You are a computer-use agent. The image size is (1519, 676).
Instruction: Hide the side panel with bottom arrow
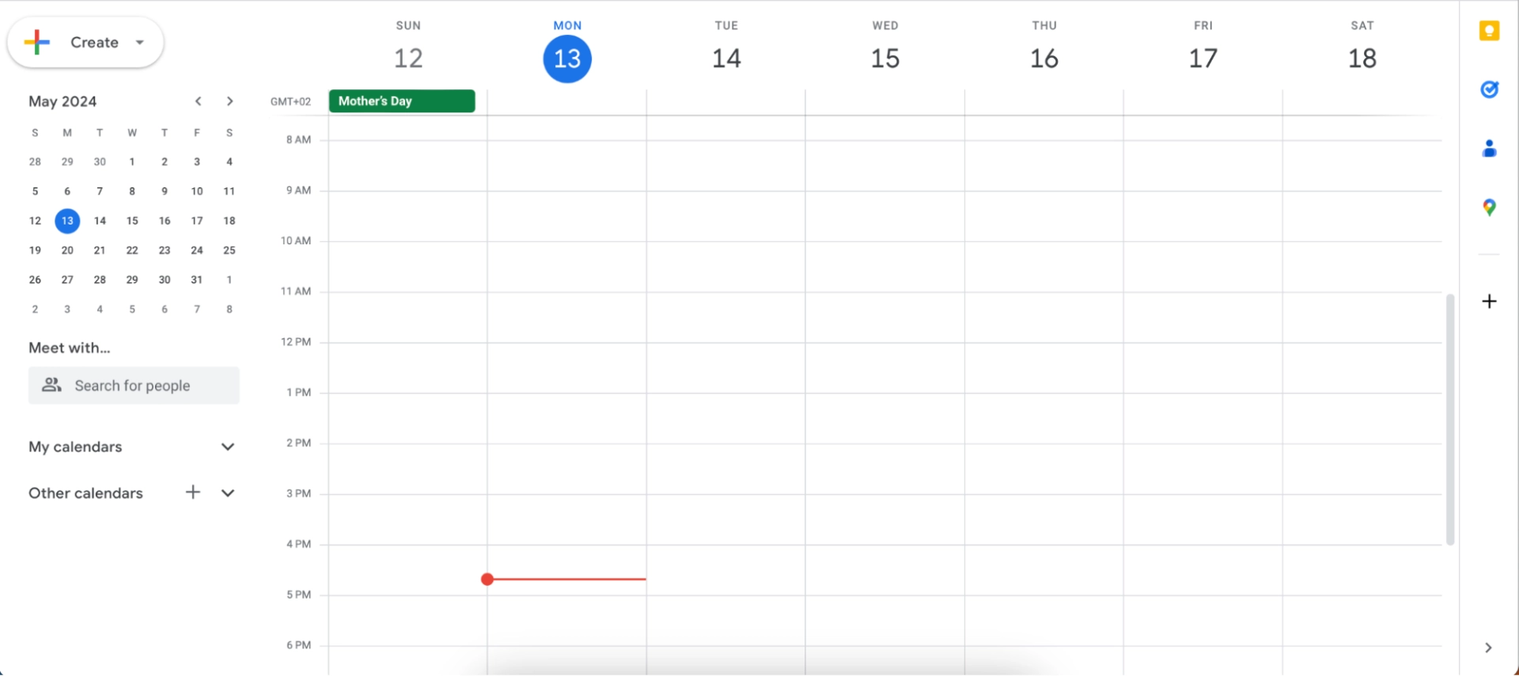[1488, 648]
